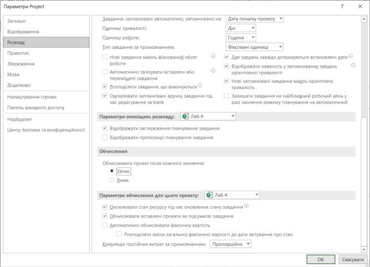Select the 'Вимк.' calculation radio button
This screenshot has width=370, height=267.
coord(112,180)
